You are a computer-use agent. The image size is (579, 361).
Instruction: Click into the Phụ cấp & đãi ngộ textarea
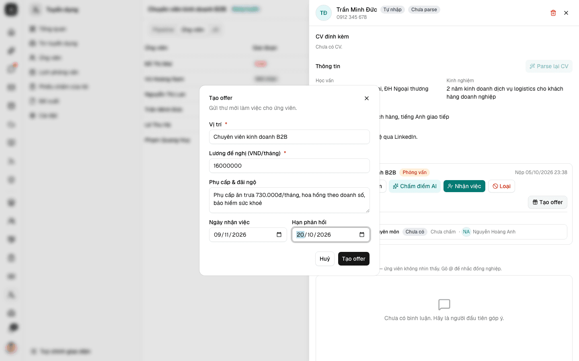[x=289, y=200]
